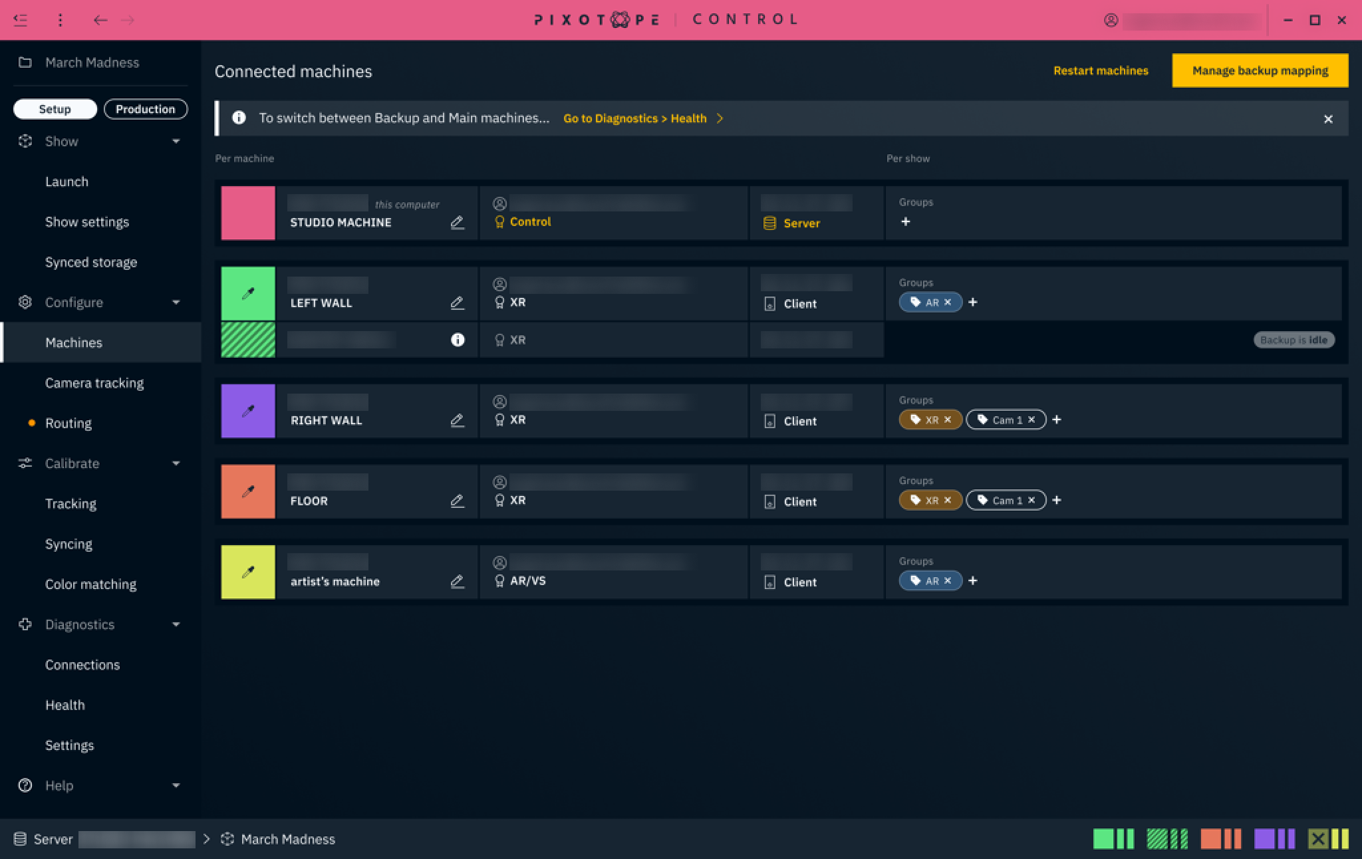The image size is (1362, 859).
Task: Follow Go to Diagnostics > Health link
Action: pyautogui.click(x=634, y=118)
